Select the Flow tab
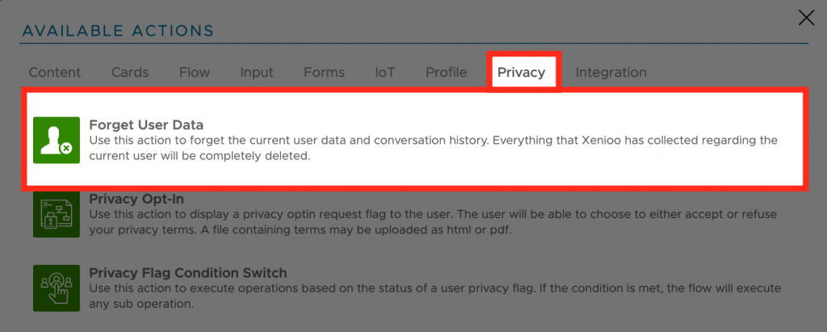 coord(195,73)
